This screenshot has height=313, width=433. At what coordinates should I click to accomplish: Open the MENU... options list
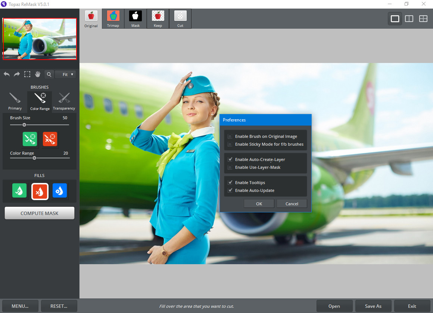click(20, 306)
